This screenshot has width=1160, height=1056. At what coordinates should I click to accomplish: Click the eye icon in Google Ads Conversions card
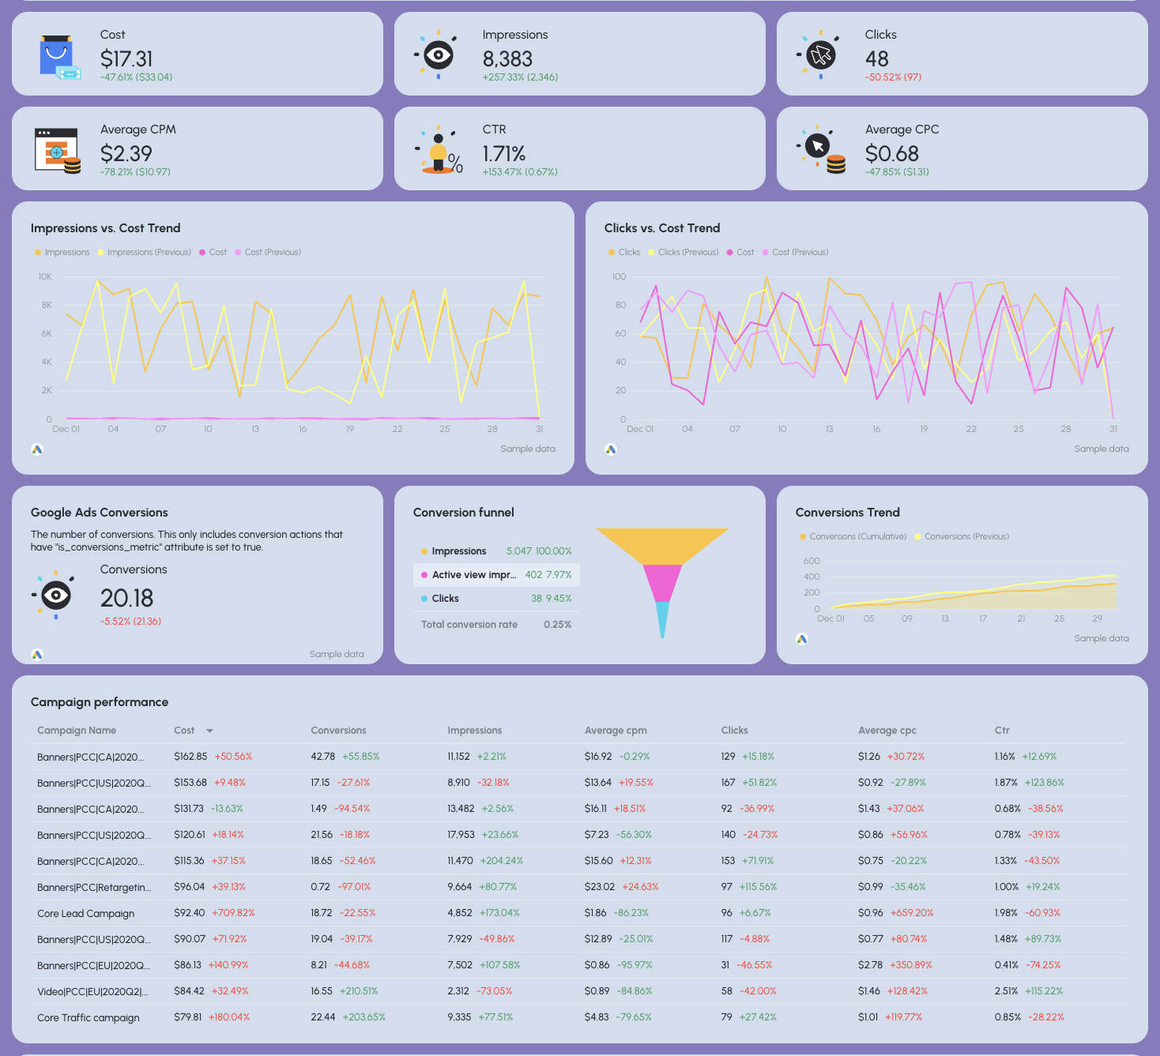click(55, 595)
